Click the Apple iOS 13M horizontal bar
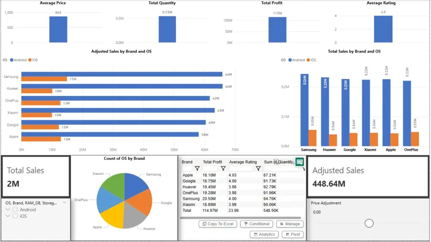The image size is (431, 242). (x=41, y=139)
